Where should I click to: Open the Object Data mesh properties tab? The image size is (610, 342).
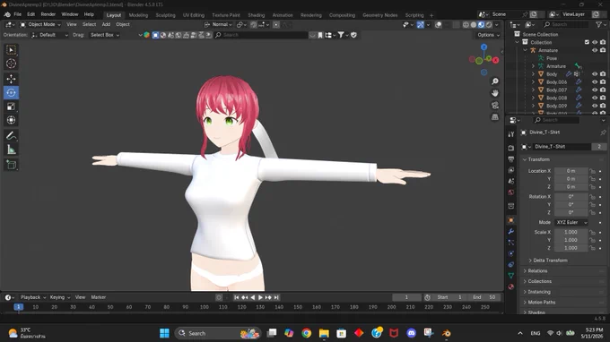[x=511, y=276]
